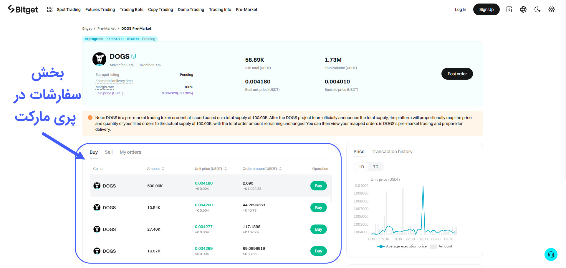Toggle dark mode with moon icon

(x=537, y=9)
